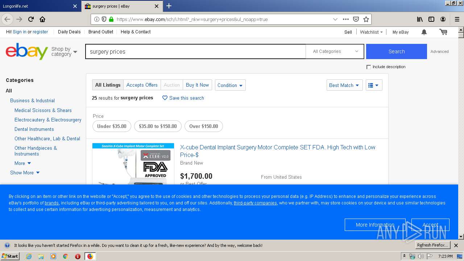Open a new tab with the plus icon

pos(169,6)
